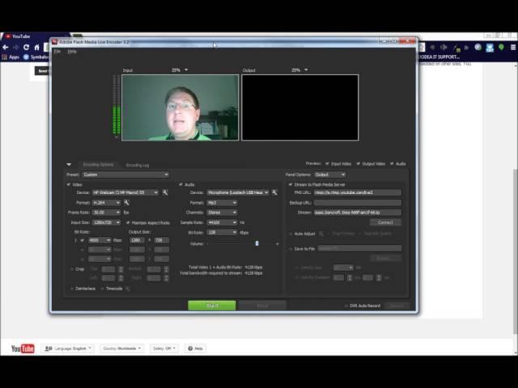Click the Adobe Flash Media Encoder title icon
518x388 pixels.
[55, 42]
